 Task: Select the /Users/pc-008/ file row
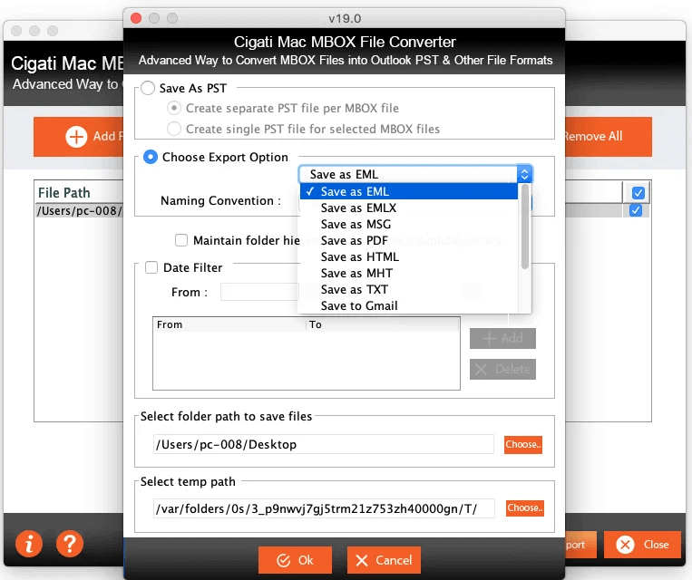pyautogui.click(x=79, y=211)
